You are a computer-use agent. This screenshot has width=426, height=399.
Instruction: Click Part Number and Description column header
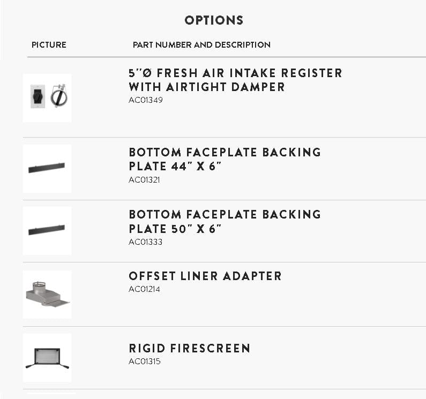click(201, 45)
